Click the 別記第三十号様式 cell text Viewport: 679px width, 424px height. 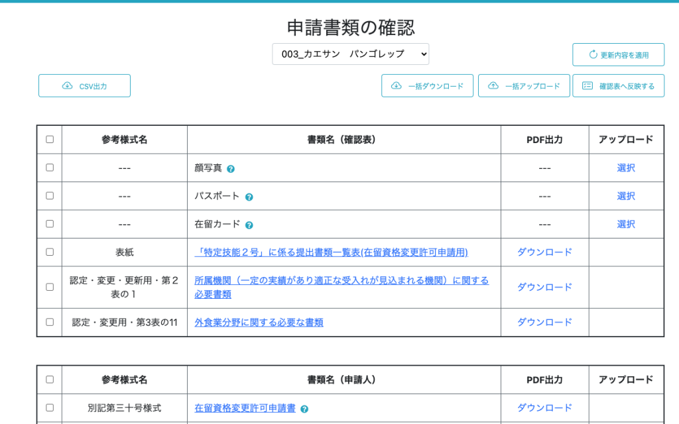click(125, 408)
